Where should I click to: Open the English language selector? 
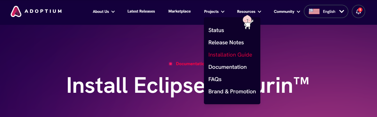coord(326,11)
